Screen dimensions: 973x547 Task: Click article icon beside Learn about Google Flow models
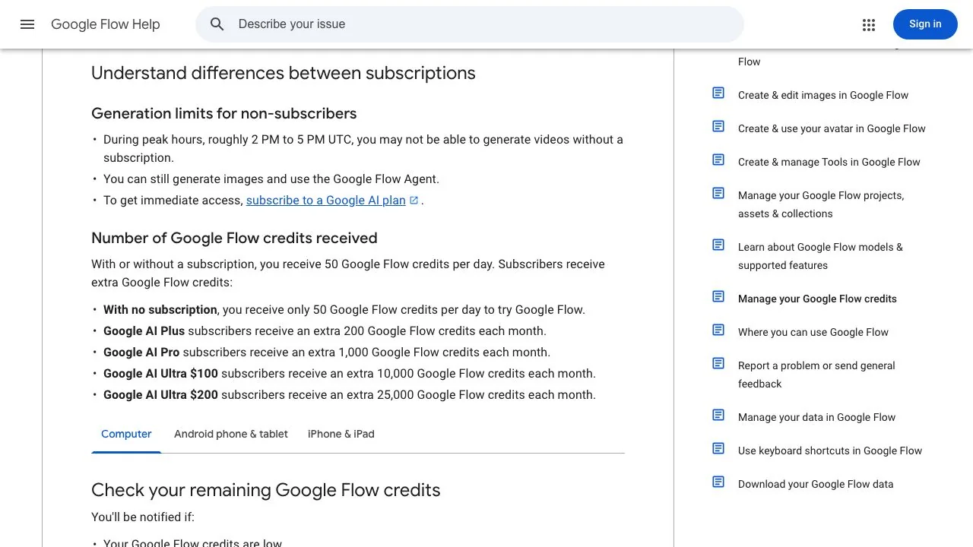click(x=718, y=245)
